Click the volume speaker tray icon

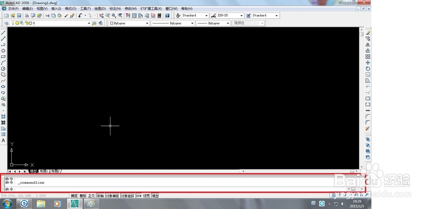click(x=343, y=204)
